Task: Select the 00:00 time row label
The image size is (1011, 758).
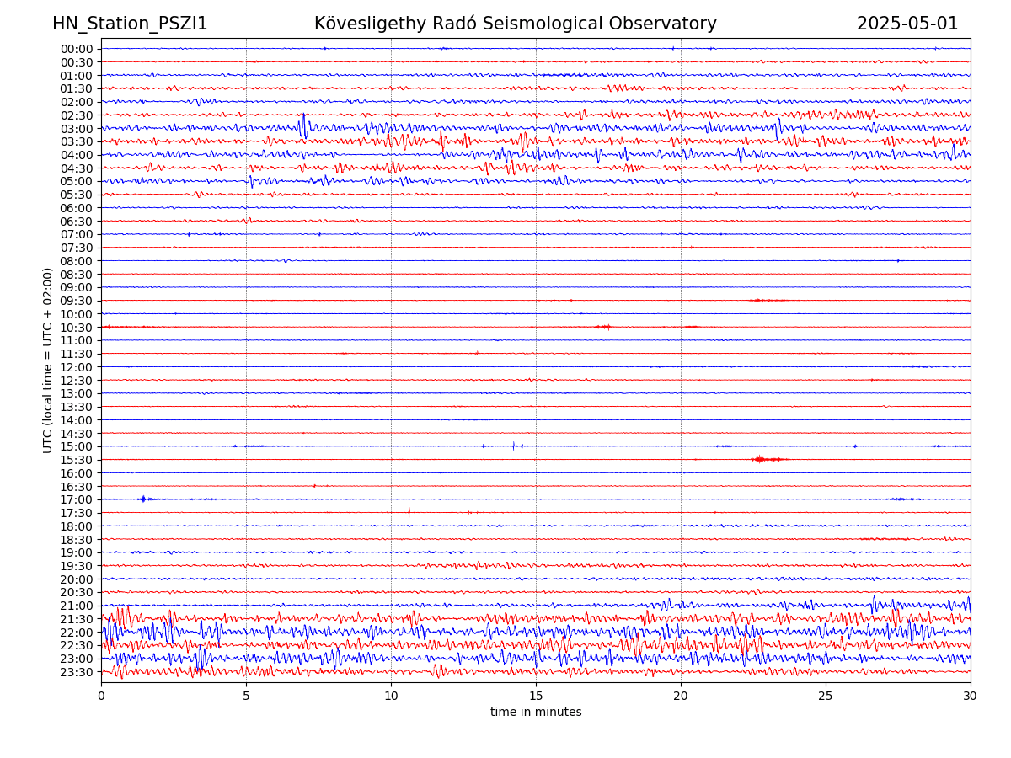Action: click(x=77, y=49)
